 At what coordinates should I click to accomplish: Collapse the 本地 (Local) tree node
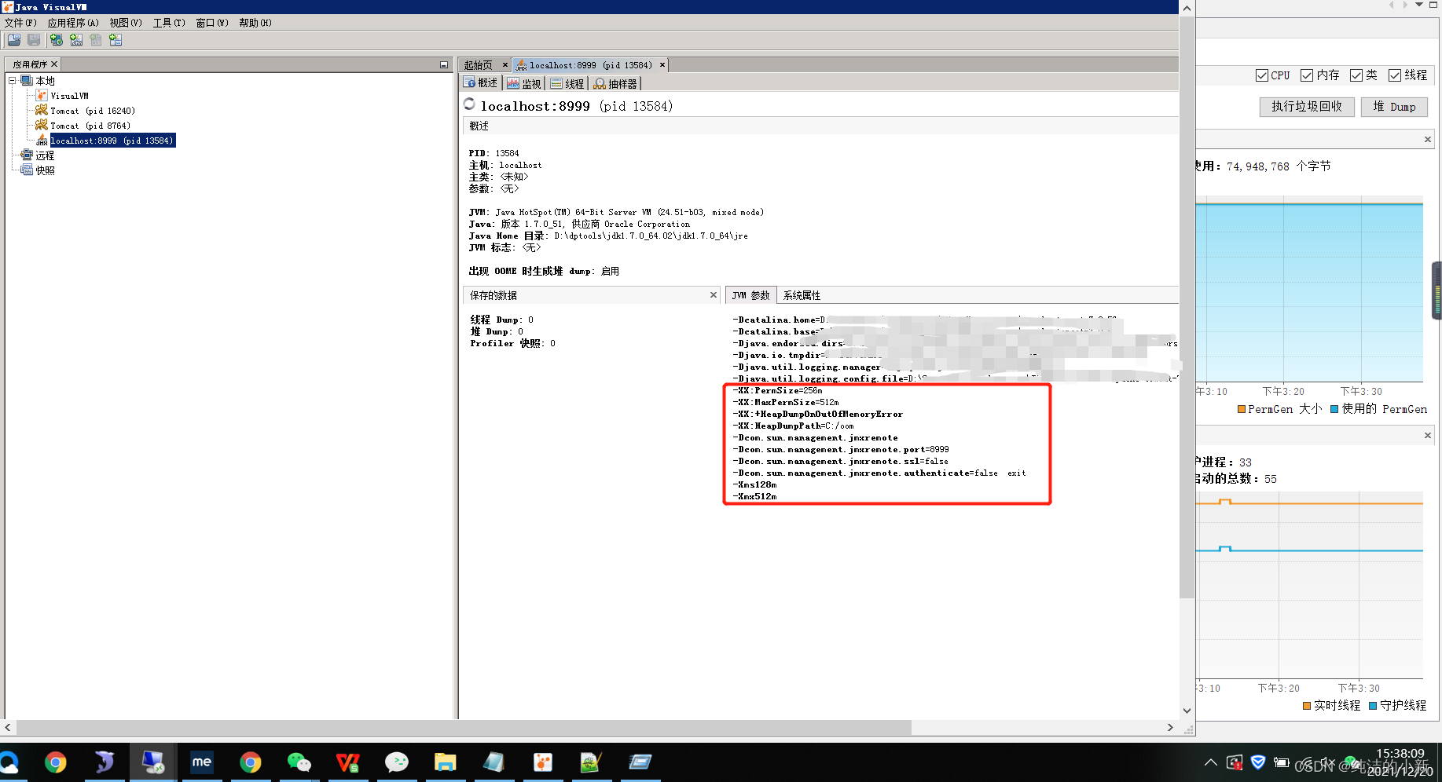(x=13, y=81)
